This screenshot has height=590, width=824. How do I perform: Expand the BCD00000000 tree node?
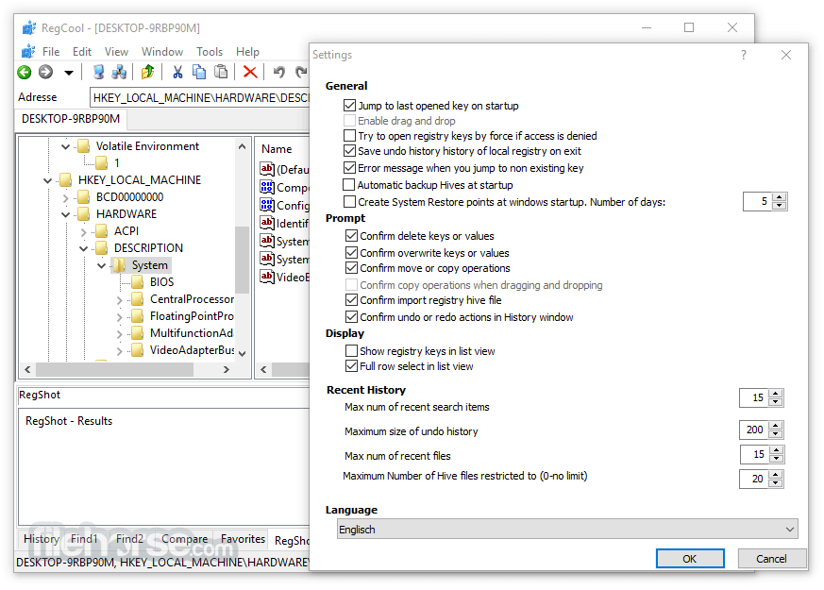point(66,197)
